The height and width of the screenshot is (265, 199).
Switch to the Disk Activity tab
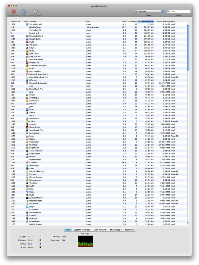(x=100, y=230)
